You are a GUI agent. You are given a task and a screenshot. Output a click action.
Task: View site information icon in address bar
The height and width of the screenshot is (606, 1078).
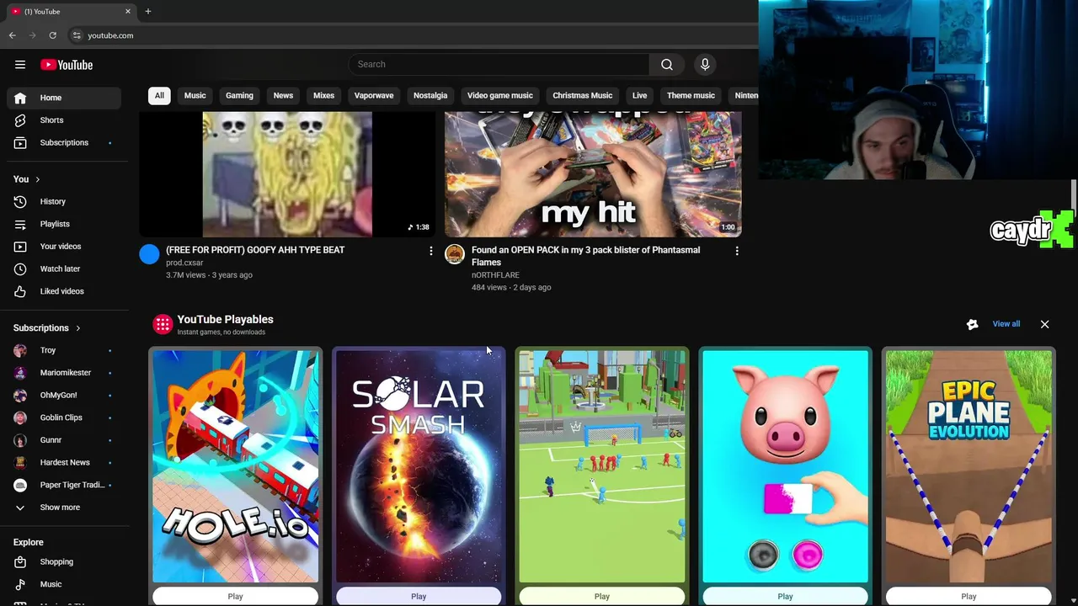[77, 35]
